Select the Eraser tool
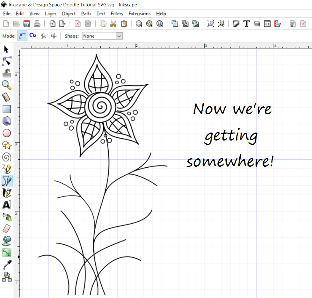This screenshot has width=312, height=298. click(x=6, y=229)
